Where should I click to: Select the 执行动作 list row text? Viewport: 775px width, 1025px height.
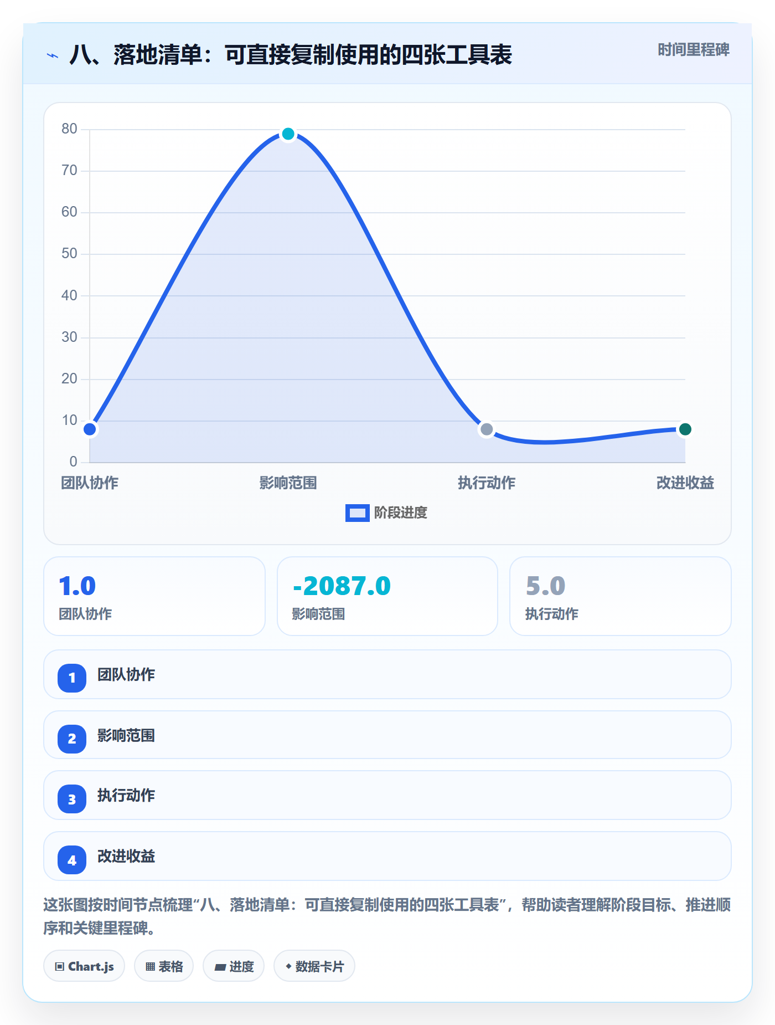coord(126,796)
